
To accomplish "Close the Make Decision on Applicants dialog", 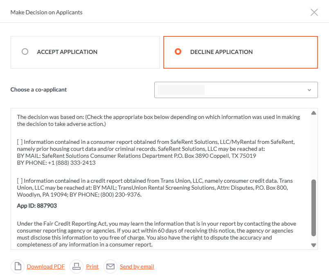I will (x=314, y=12).
